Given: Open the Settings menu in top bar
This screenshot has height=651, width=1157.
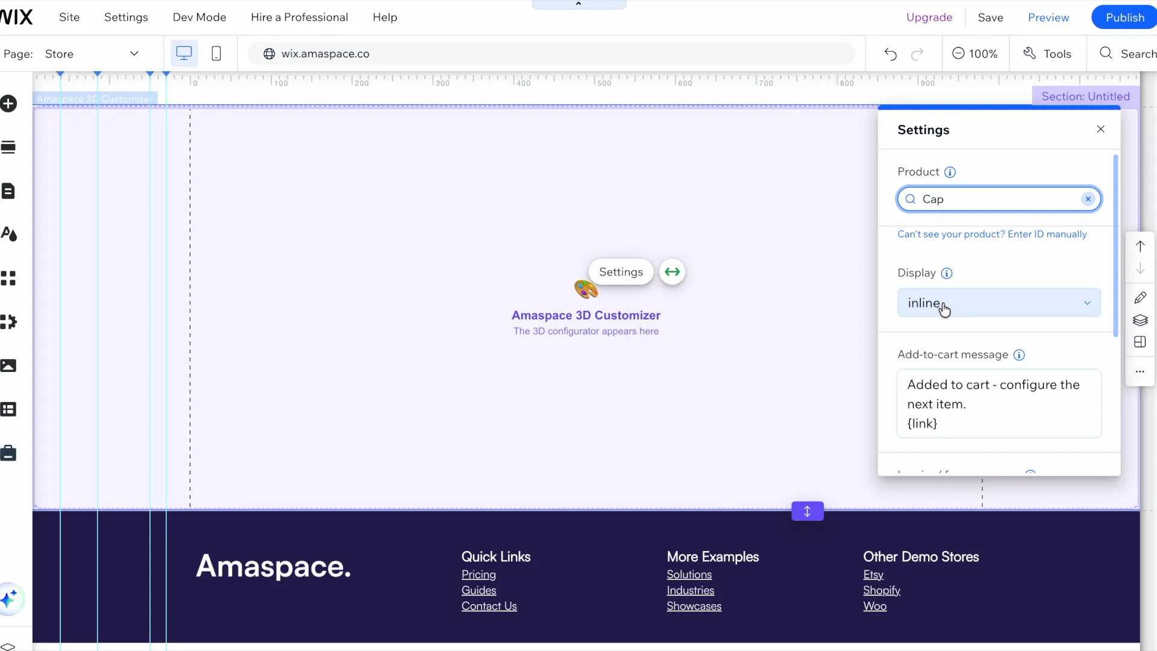Looking at the screenshot, I should coord(126,17).
